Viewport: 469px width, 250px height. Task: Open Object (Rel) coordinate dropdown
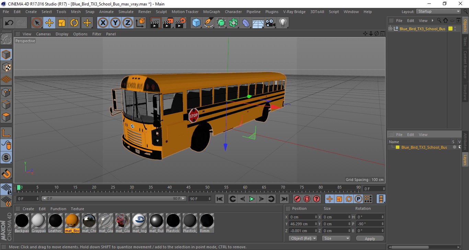303,238
